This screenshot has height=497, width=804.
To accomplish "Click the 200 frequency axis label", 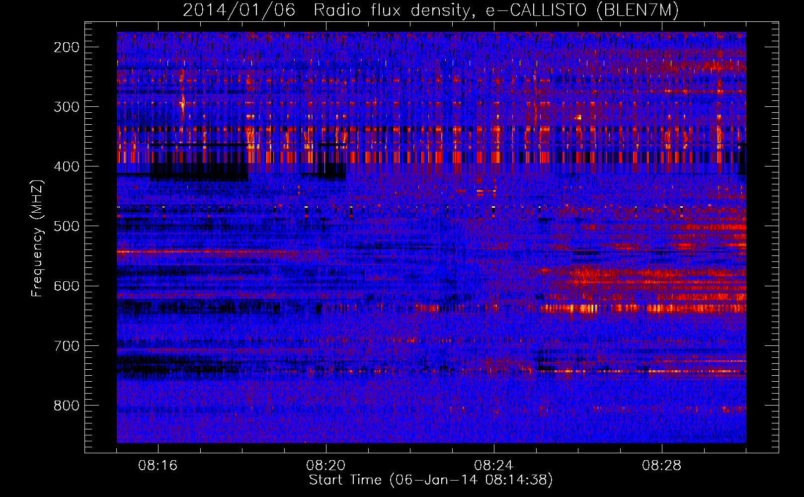I will pos(67,47).
